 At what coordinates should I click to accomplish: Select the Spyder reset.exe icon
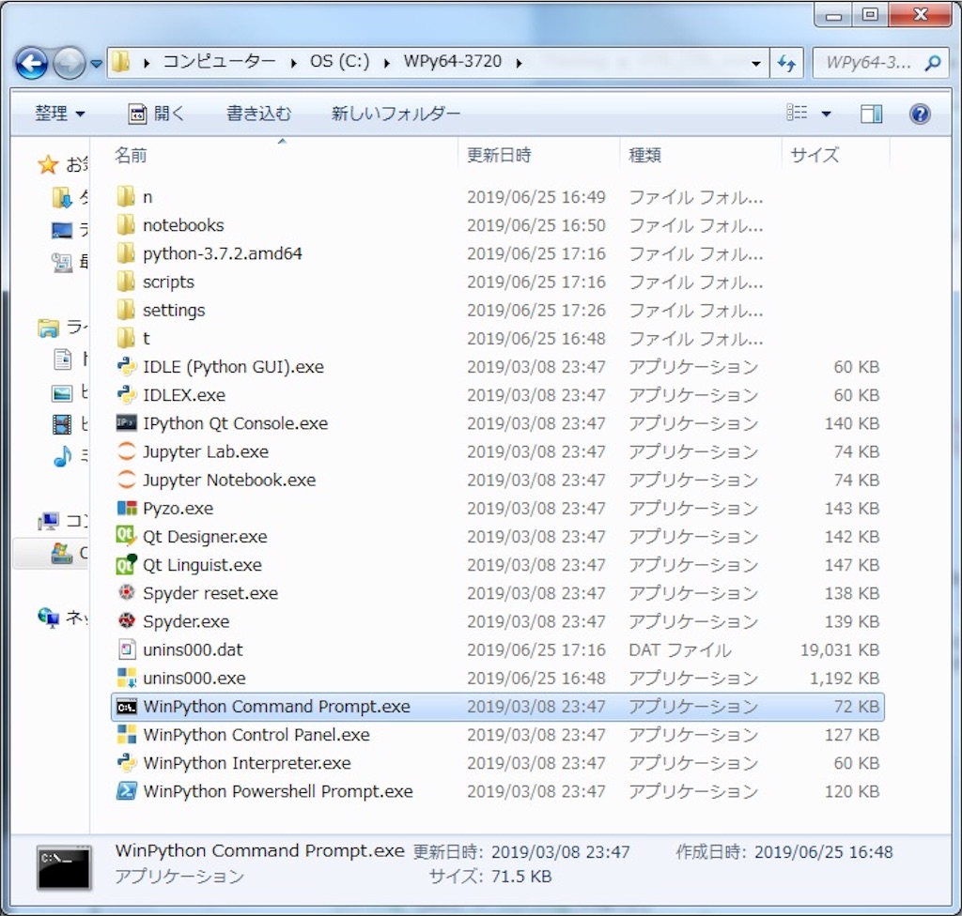click(x=126, y=592)
